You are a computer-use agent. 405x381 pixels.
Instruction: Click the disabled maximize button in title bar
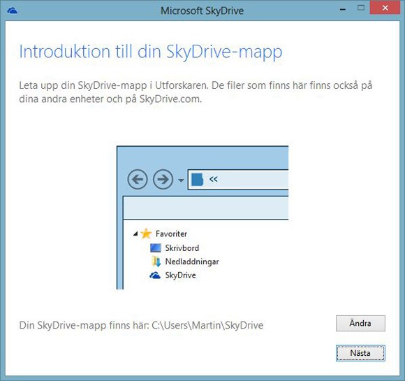[361, 8]
